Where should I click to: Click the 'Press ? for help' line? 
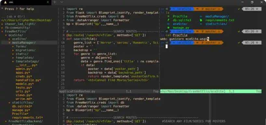coord(18,9)
